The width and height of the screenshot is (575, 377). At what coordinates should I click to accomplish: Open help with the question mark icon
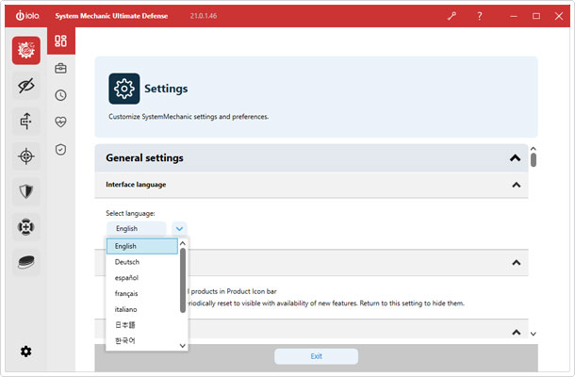479,16
